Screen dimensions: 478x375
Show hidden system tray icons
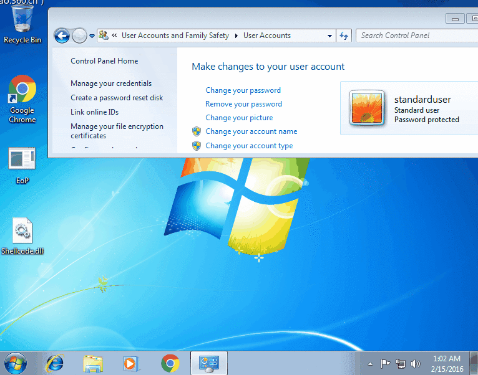(370, 364)
